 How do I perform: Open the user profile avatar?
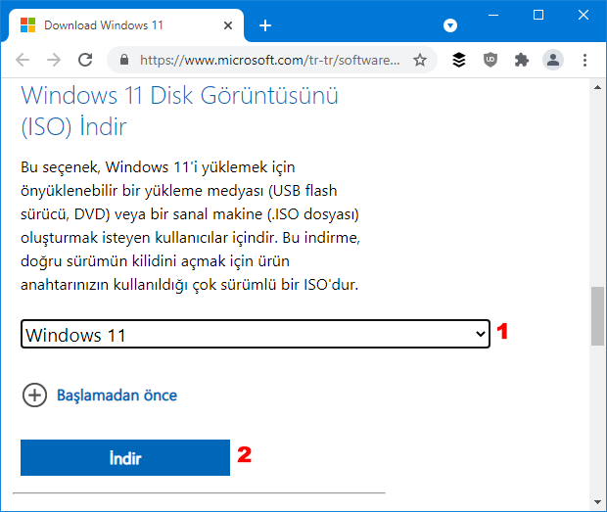tap(553, 60)
